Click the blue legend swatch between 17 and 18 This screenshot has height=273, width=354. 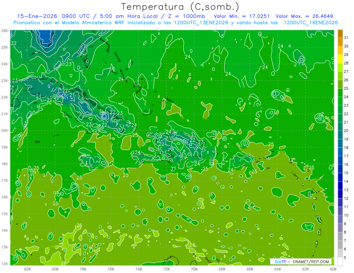coord(340,152)
